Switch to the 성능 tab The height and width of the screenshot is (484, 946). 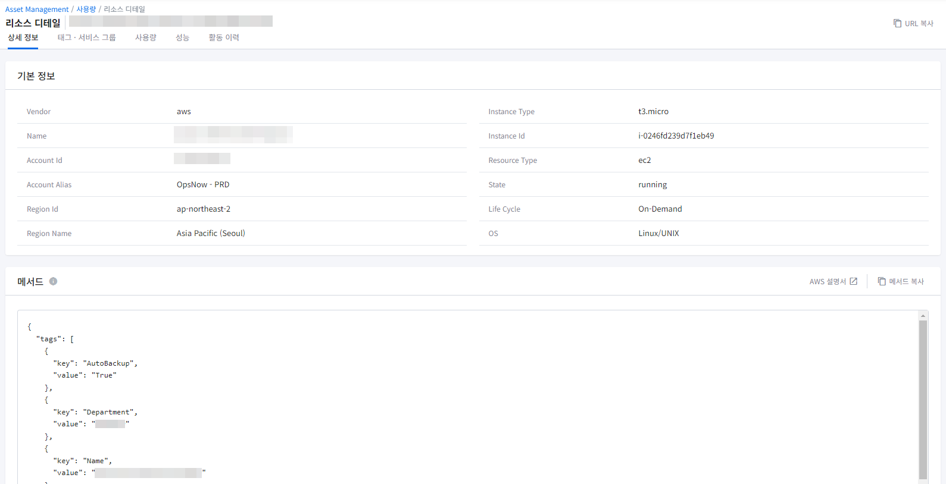182,37
